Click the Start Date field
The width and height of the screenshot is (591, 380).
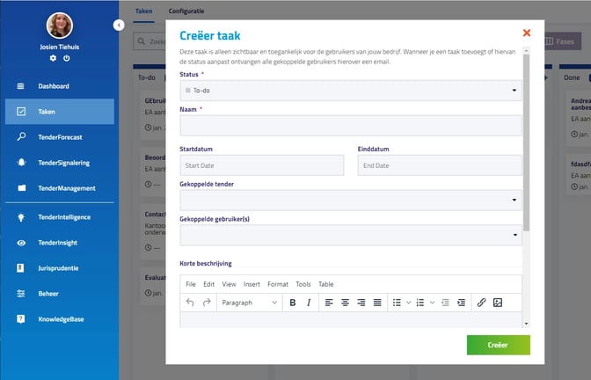point(262,165)
